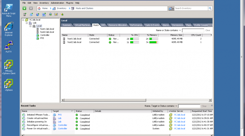
Task: Open the Search Inventory type dropdown
Action: 171,9
